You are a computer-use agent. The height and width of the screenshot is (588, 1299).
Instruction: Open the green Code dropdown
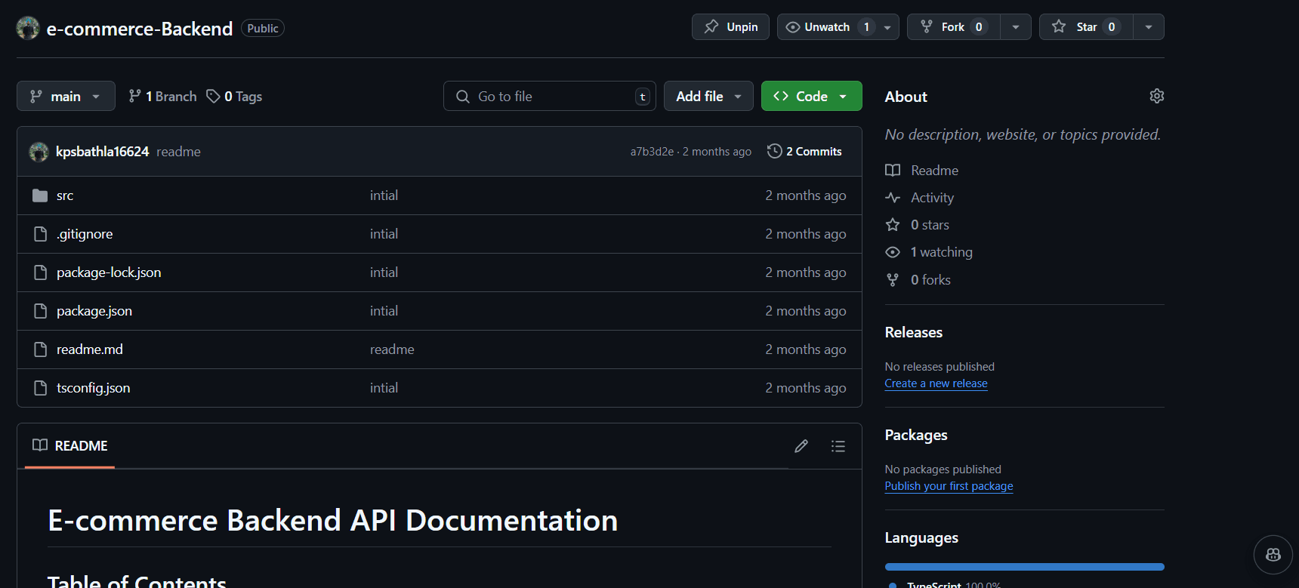pyautogui.click(x=811, y=96)
